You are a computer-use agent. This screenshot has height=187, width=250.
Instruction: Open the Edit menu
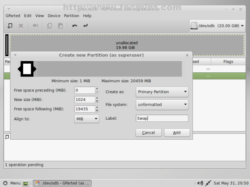tap(28, 16)
